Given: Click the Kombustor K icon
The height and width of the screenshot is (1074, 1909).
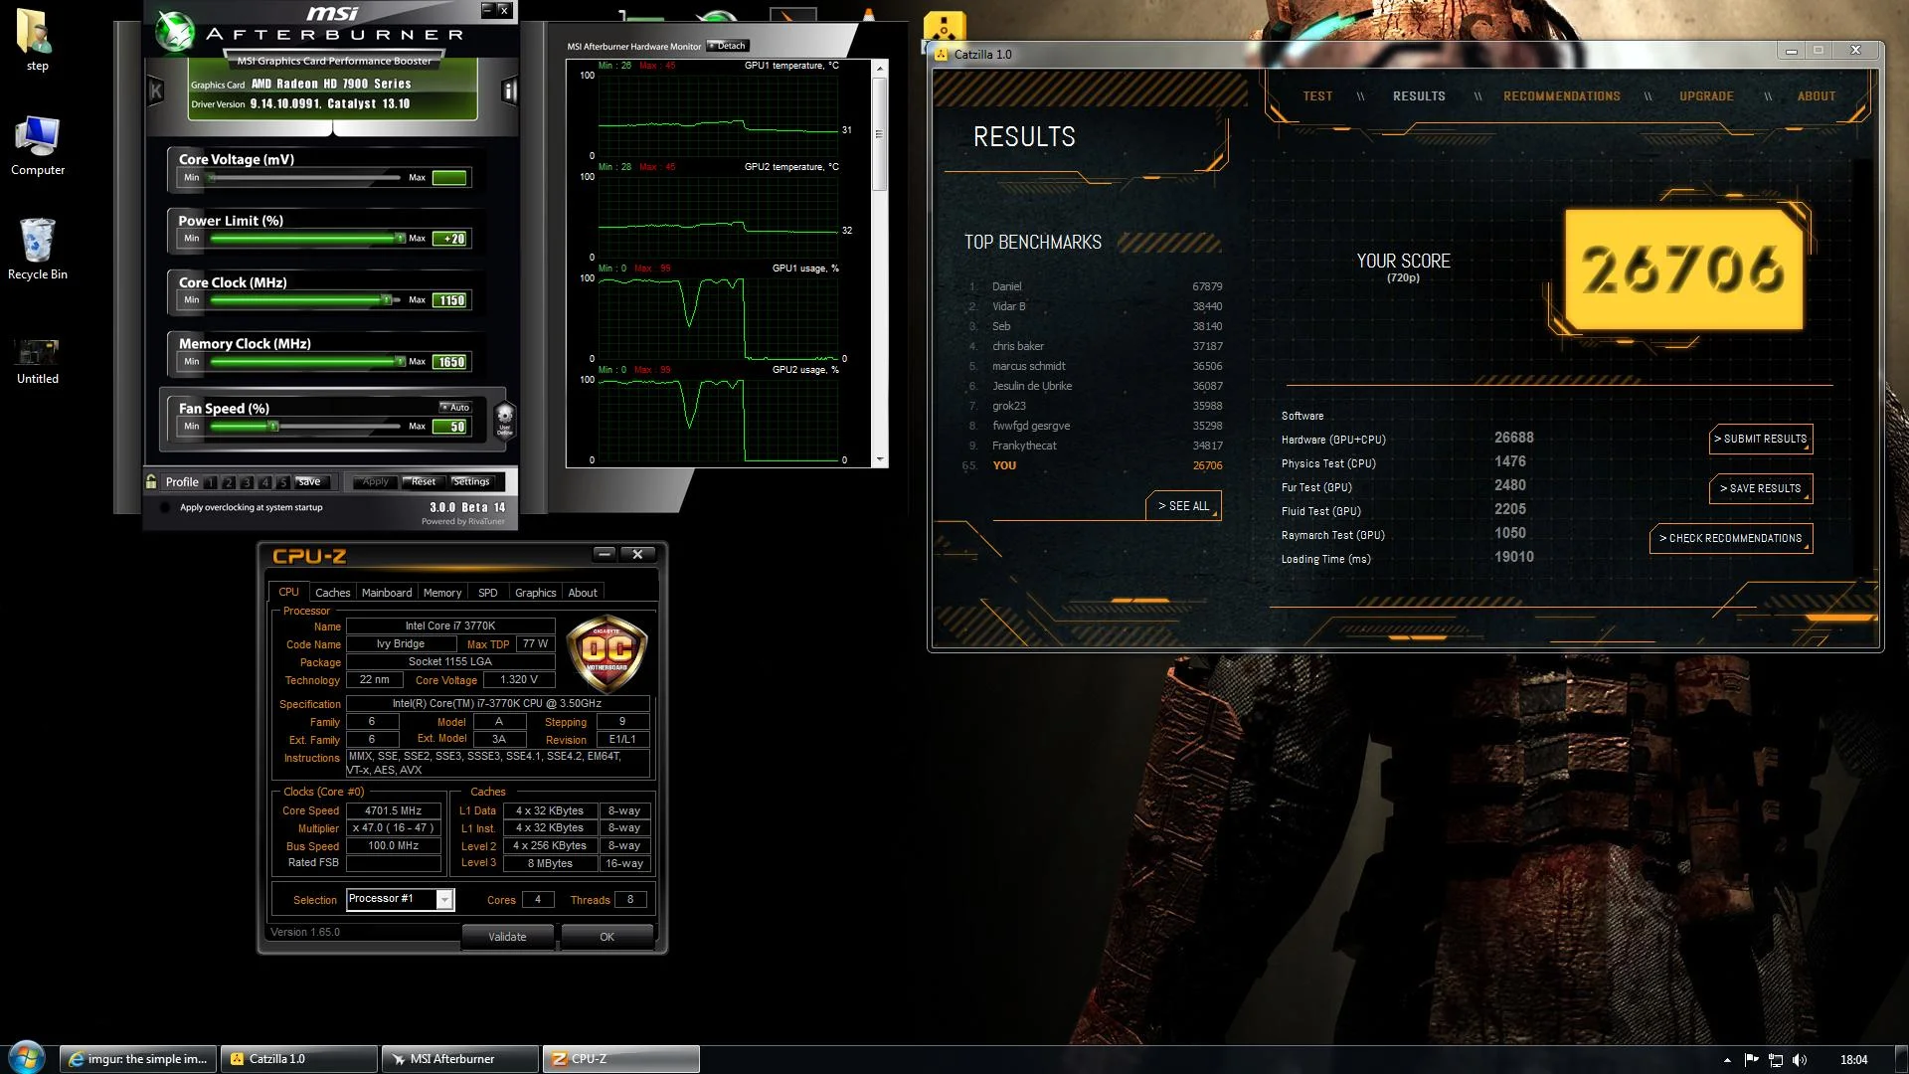Looking at the screenshot, I should click(156, 91).
